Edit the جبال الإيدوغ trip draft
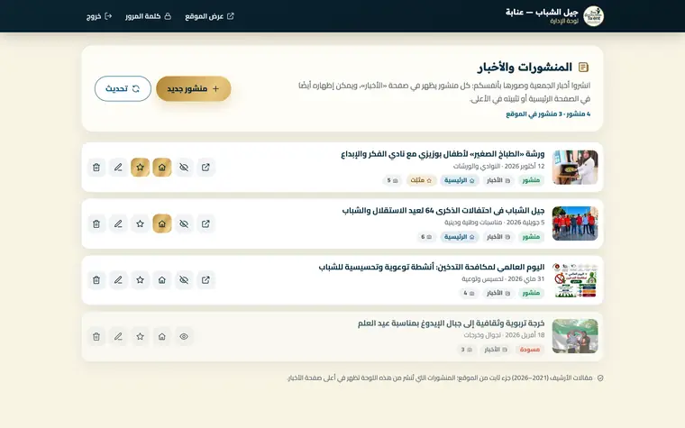This screenshot has height=428, width=685. point(118,337)
